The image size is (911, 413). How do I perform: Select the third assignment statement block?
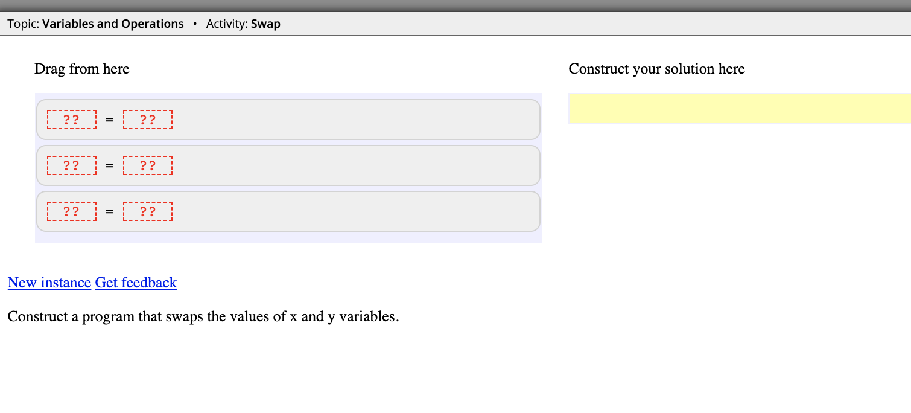coord(362,211)
